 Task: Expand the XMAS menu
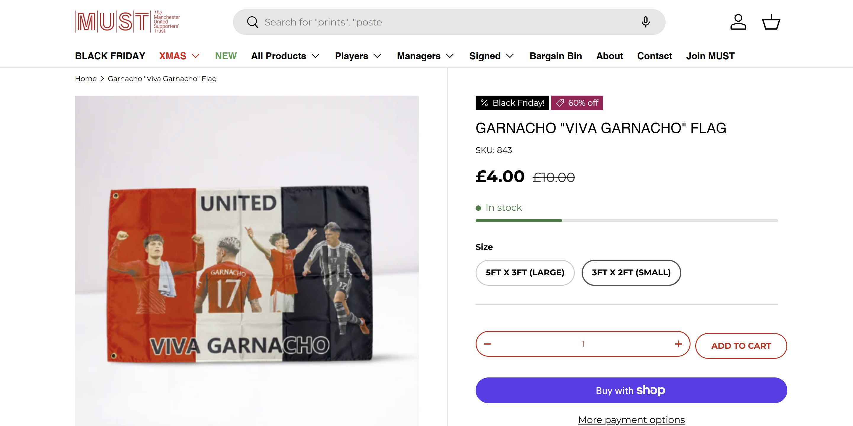179,56
